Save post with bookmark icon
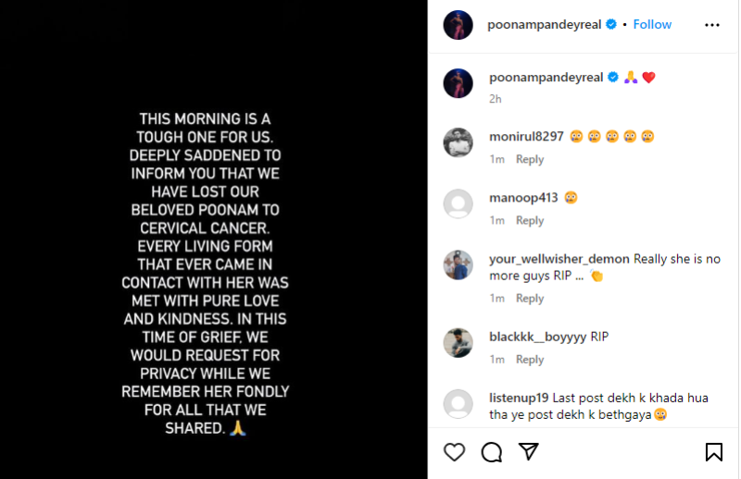 tap(713, 451)
